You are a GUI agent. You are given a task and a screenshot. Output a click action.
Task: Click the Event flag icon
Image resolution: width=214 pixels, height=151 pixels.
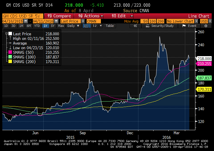click(x=184, y=26)
